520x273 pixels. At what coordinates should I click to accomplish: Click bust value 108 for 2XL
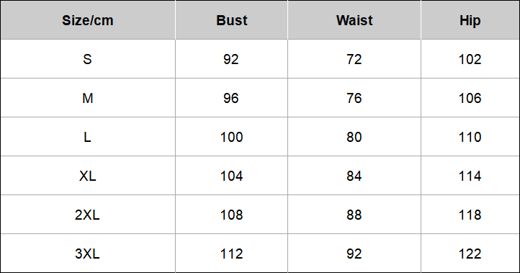coord(231,215)
